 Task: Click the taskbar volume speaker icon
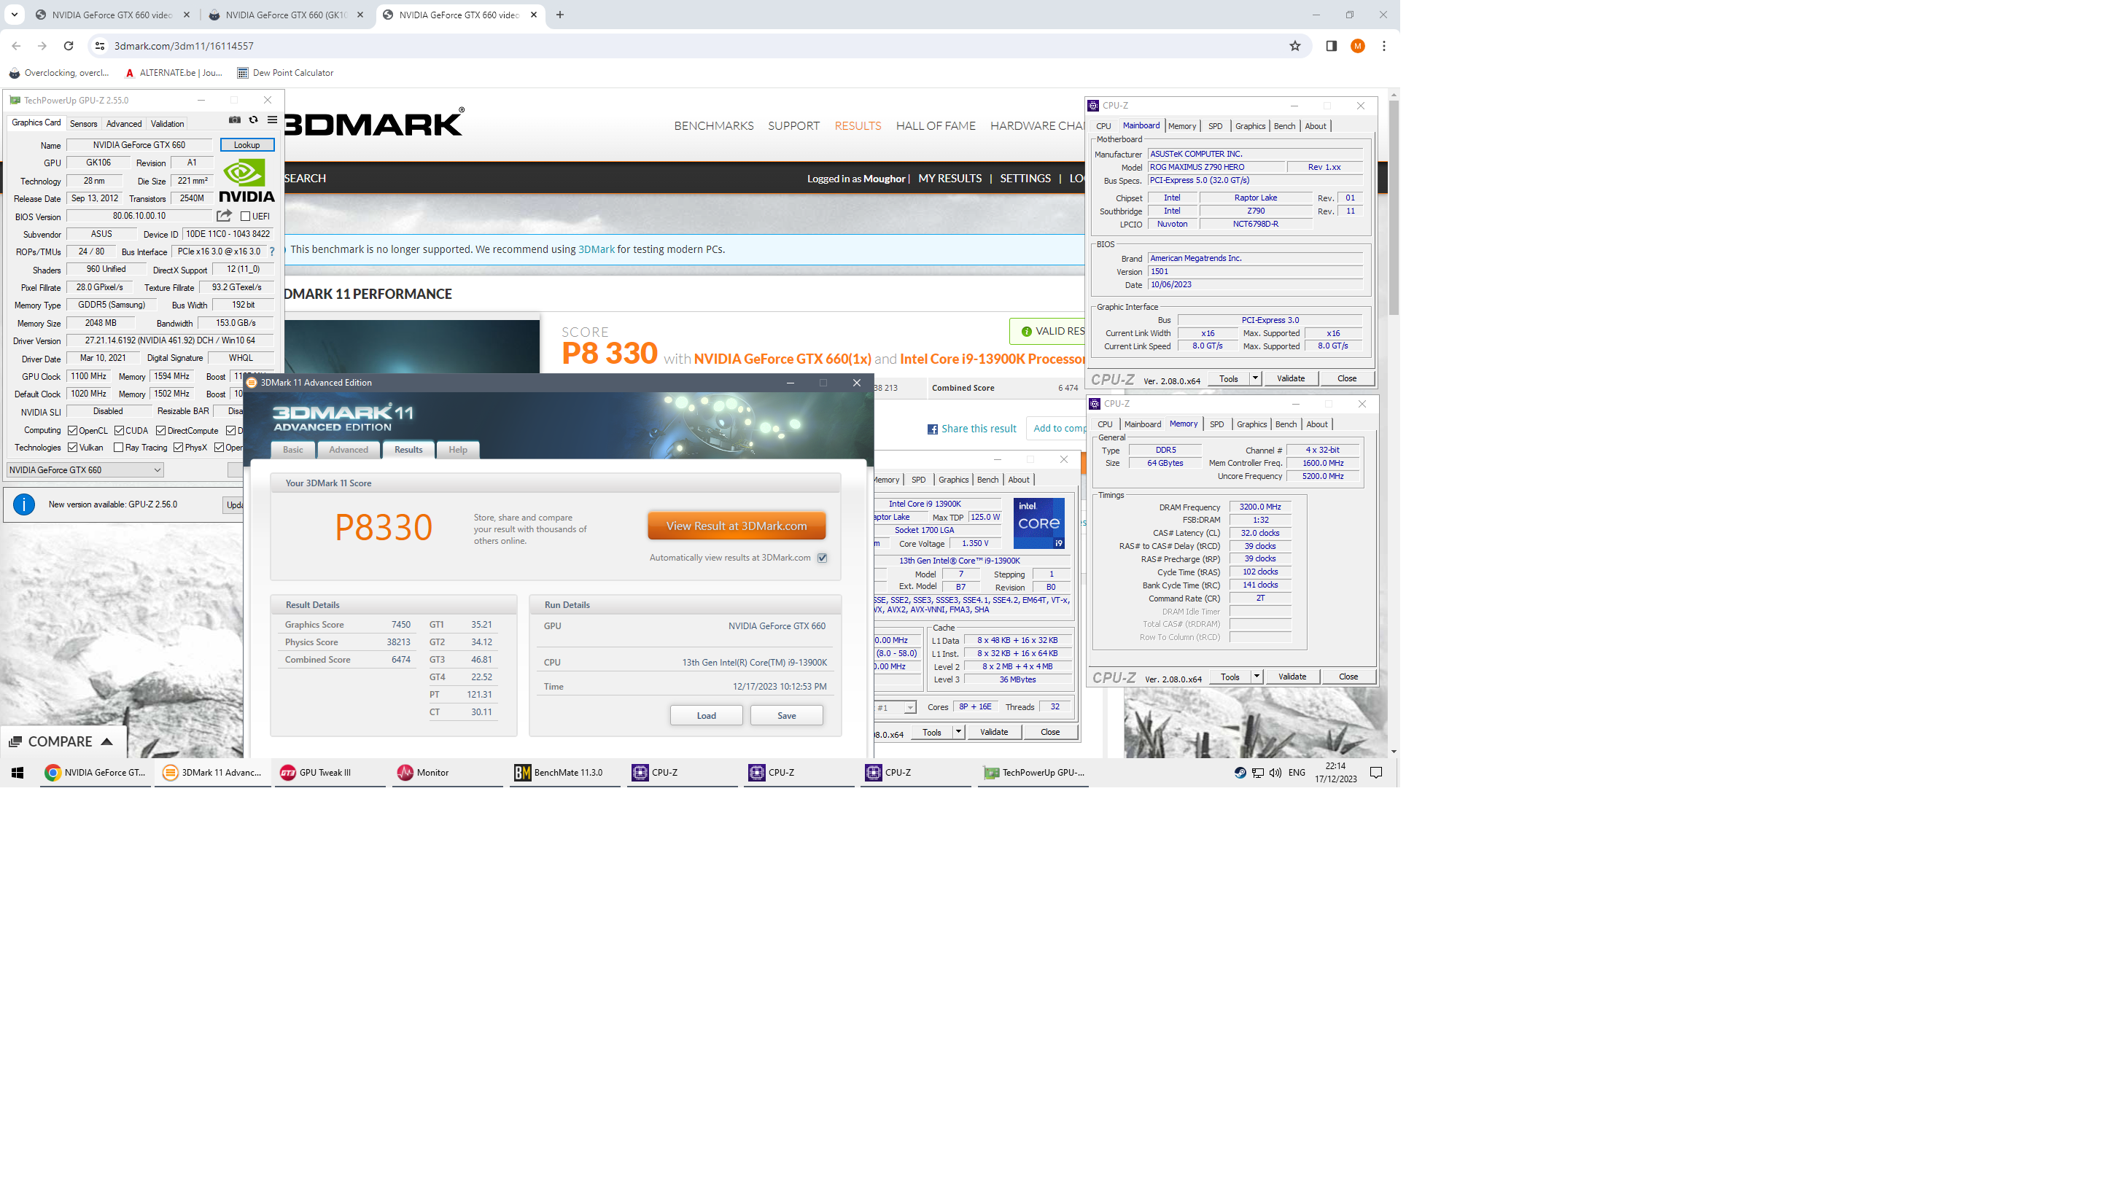(x=1275, y=772)
